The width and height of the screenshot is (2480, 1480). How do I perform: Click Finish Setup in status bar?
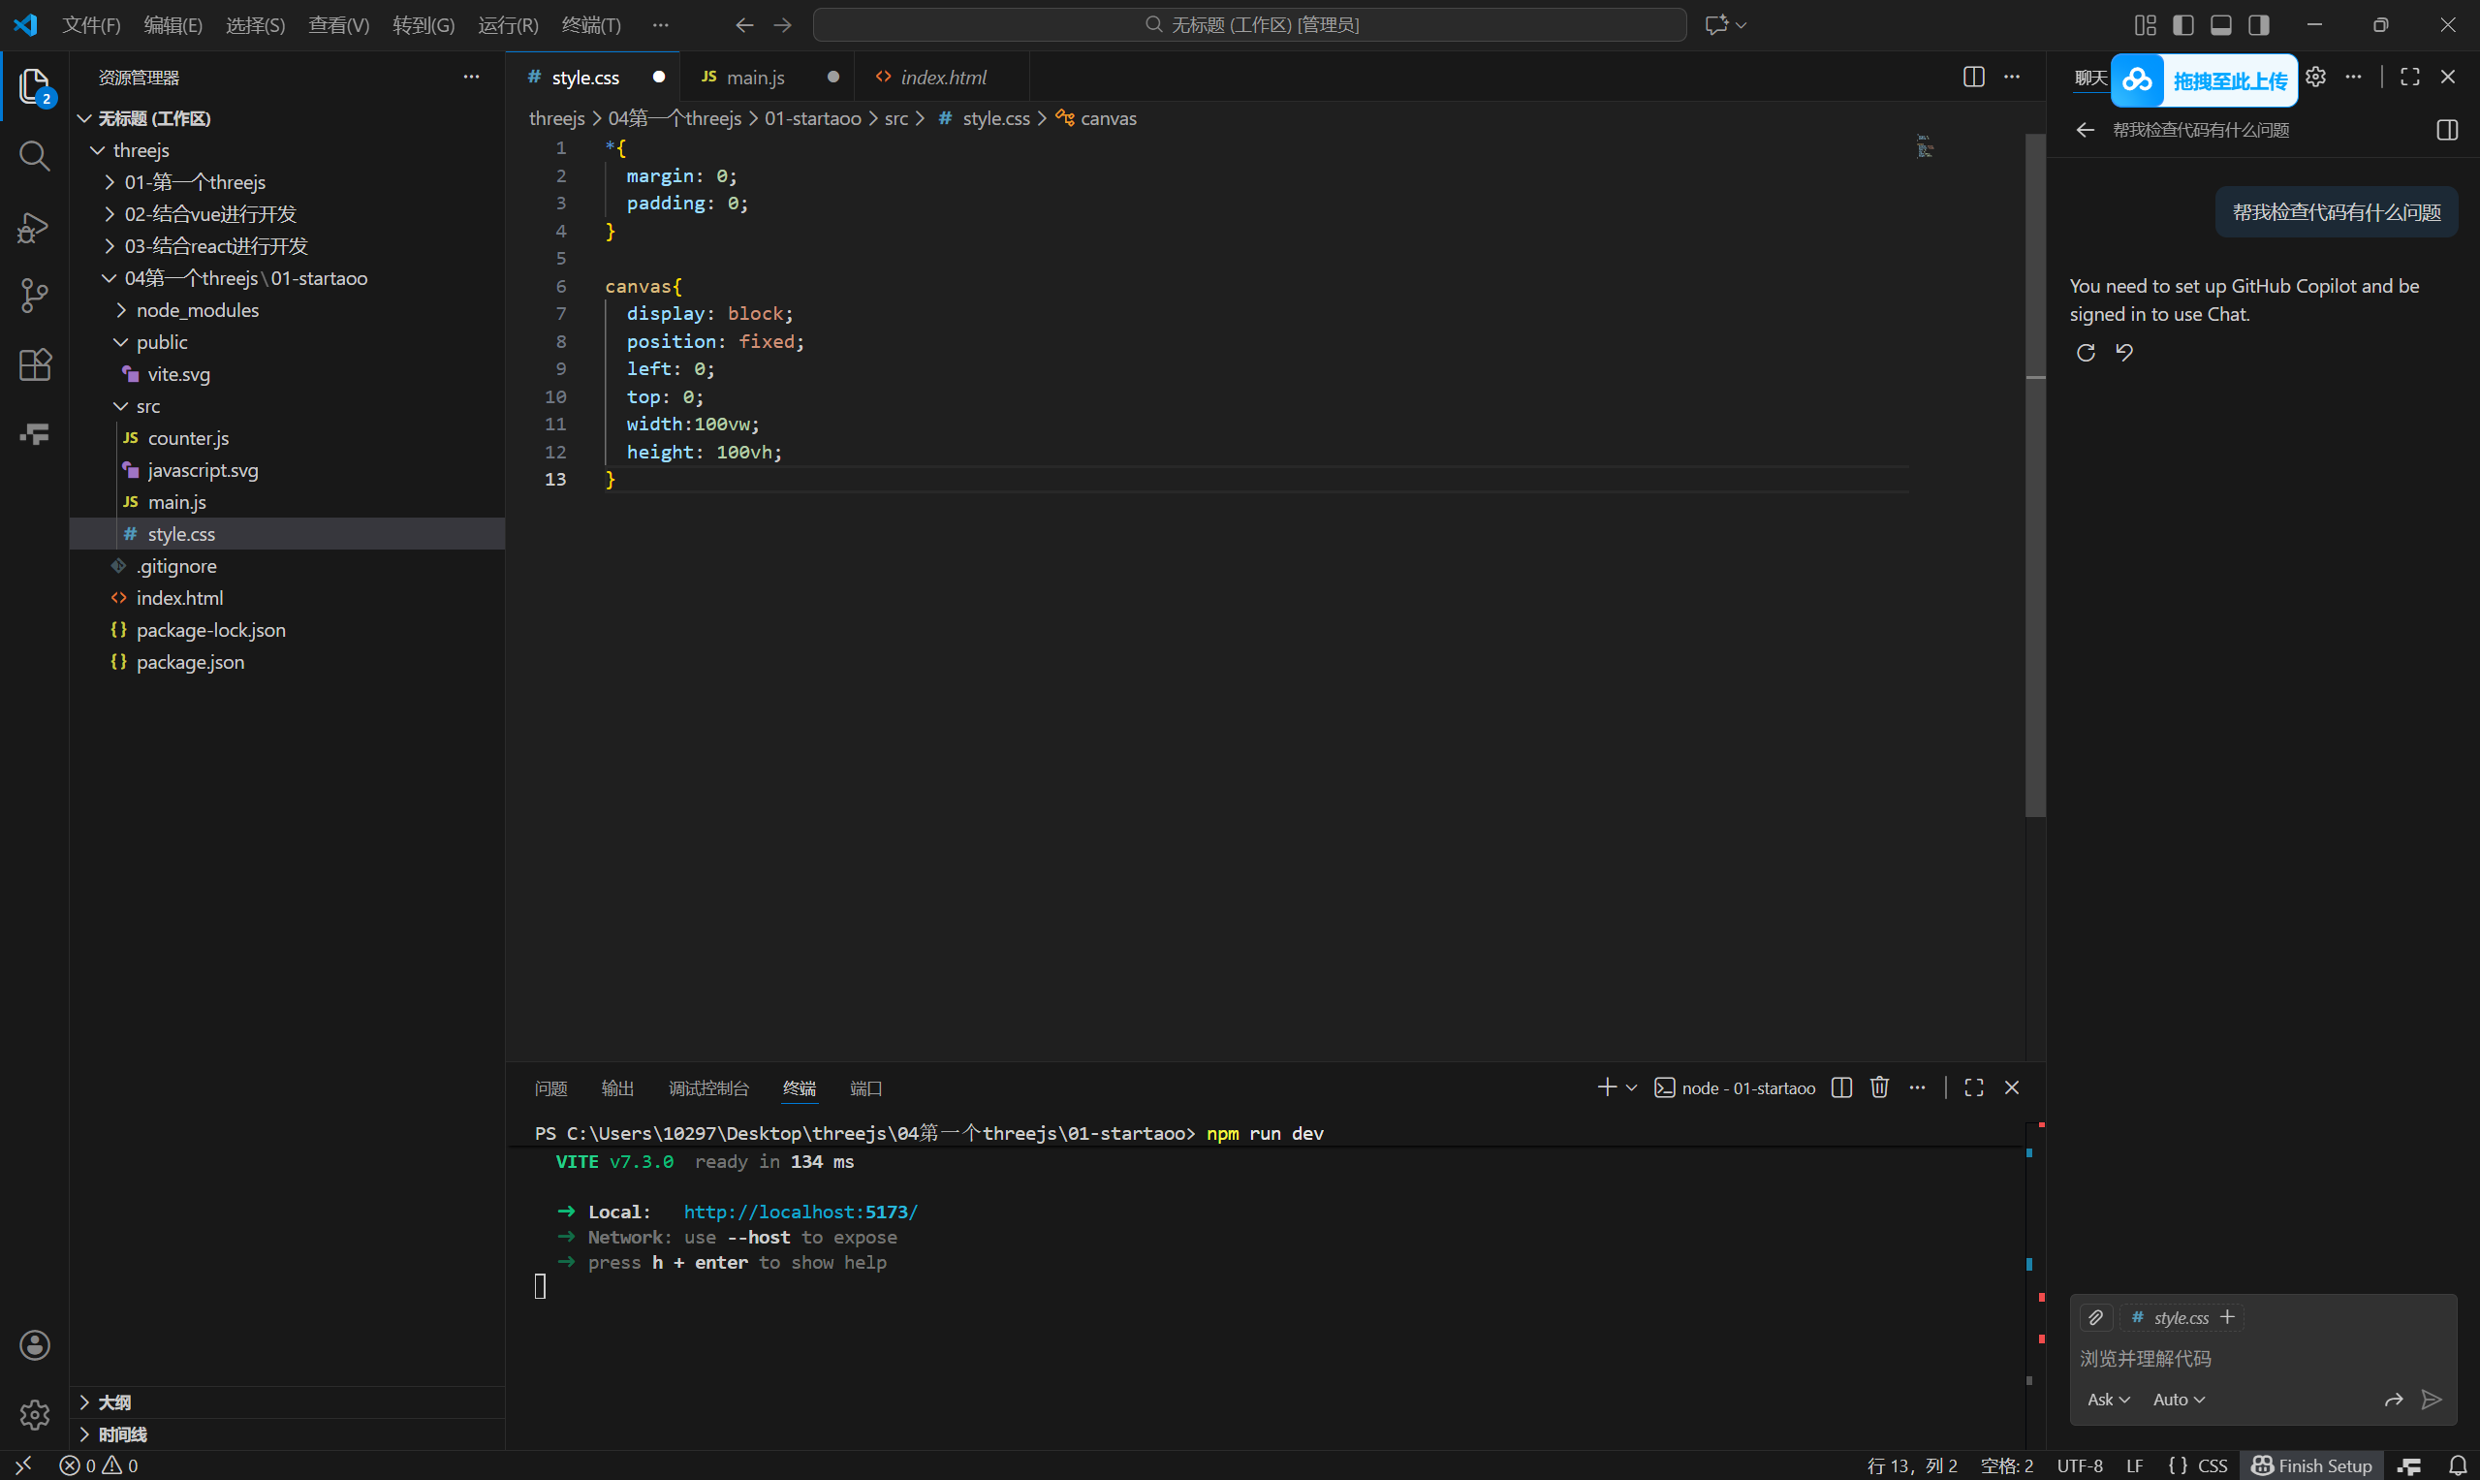point(2311,1465)
